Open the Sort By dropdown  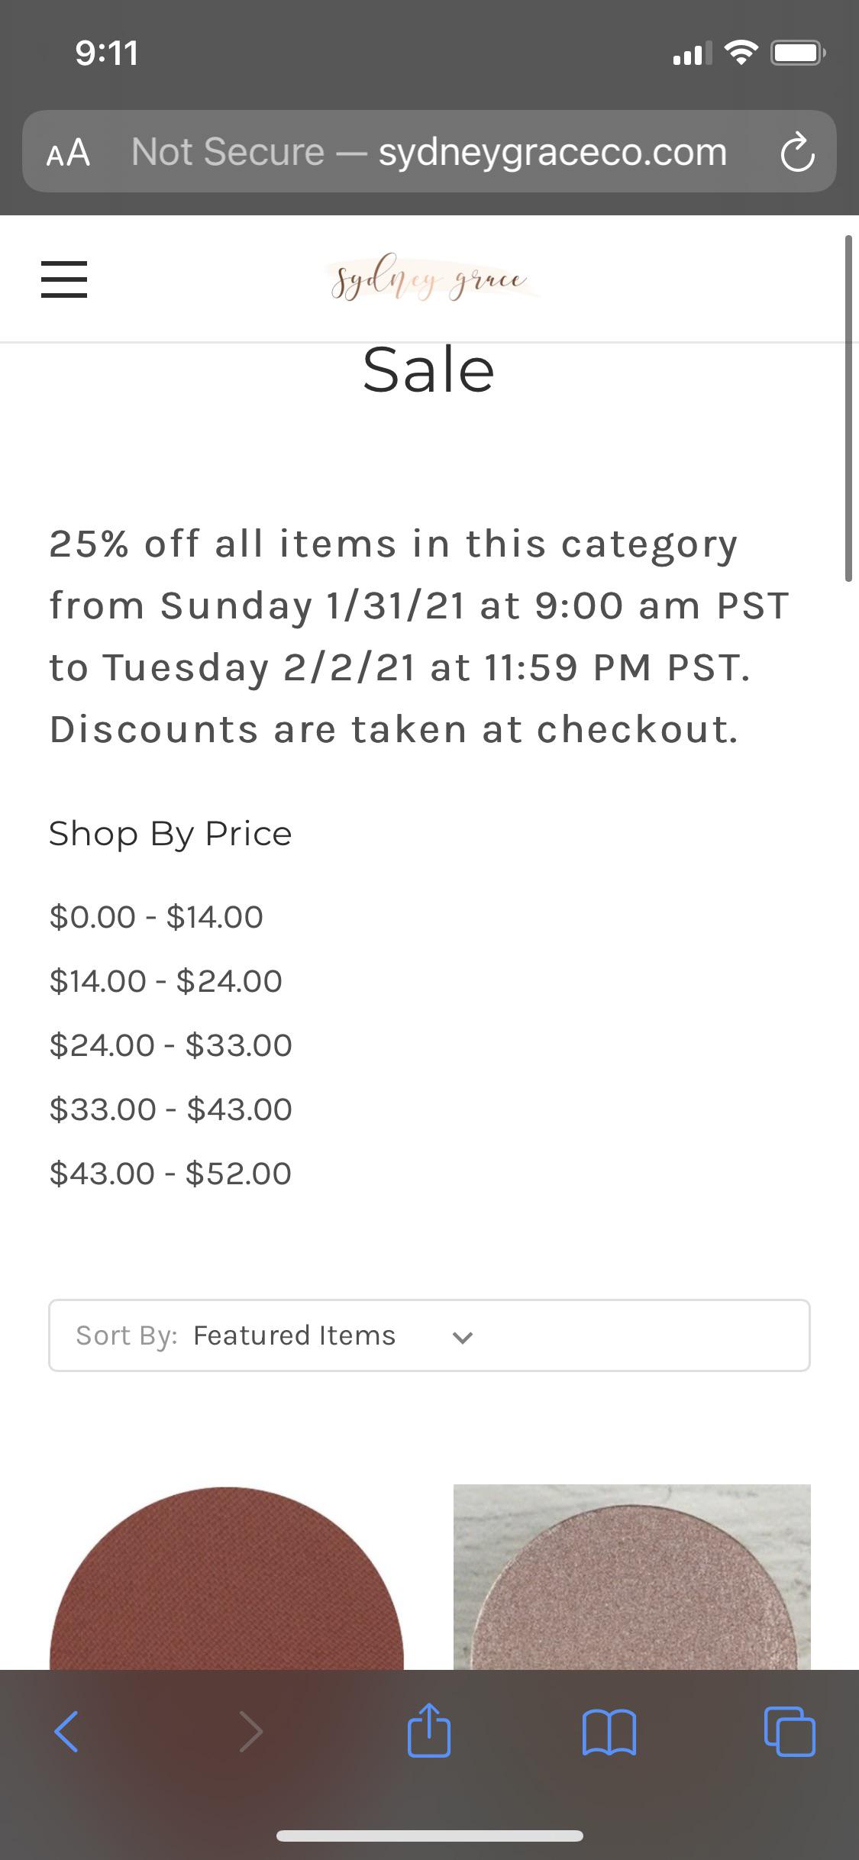[428, 1335]
